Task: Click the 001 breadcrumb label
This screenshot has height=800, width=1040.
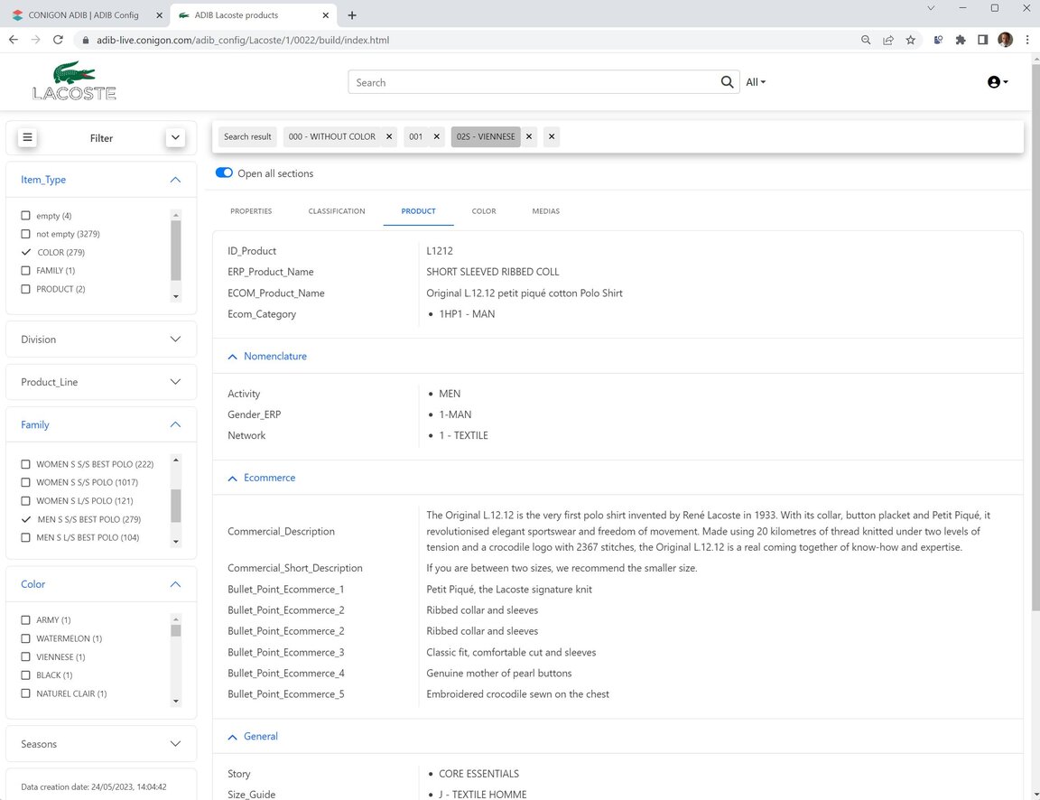Action: [x=415, y=136]
